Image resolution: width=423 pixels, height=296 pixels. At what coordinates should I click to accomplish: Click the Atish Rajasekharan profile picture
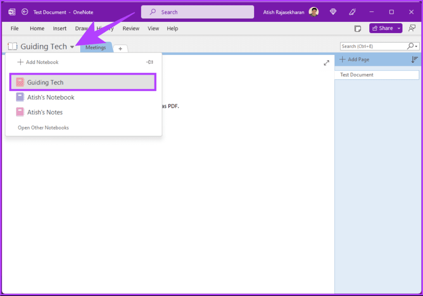314,12
